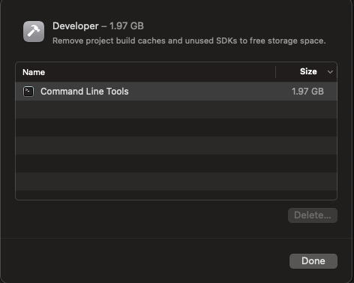Sort the list by the Name column header
The height and width of the screenshot is (283, 354).
[34, 72]
